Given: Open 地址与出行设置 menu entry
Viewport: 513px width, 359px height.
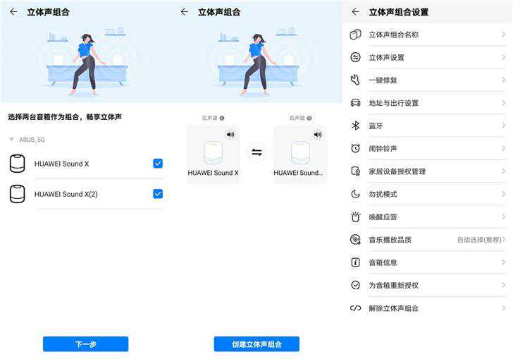Looking at the screenshot, I should pos(394,103).
